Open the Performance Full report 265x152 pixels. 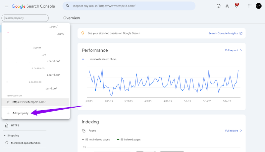pos(231,50)
